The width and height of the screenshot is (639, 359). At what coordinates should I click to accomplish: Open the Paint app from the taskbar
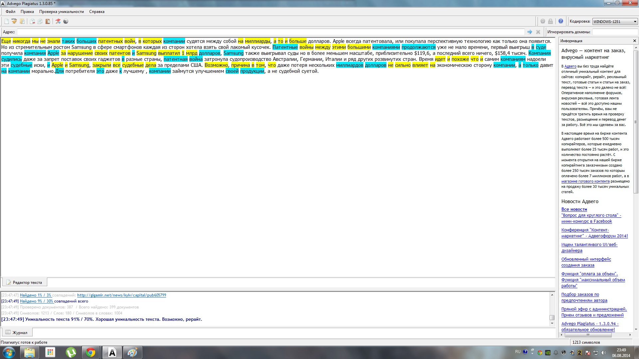click(x=132, y=352)
